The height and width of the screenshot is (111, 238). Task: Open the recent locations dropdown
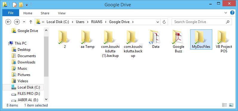pyautogui.click(x=24, y=22)
